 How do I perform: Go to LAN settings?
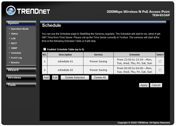click(13, 38)
